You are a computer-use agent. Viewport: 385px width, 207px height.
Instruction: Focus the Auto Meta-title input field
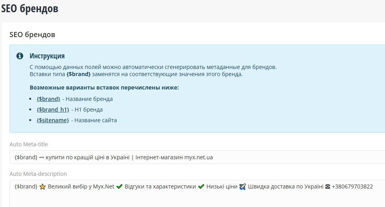[x=276, y=157]
